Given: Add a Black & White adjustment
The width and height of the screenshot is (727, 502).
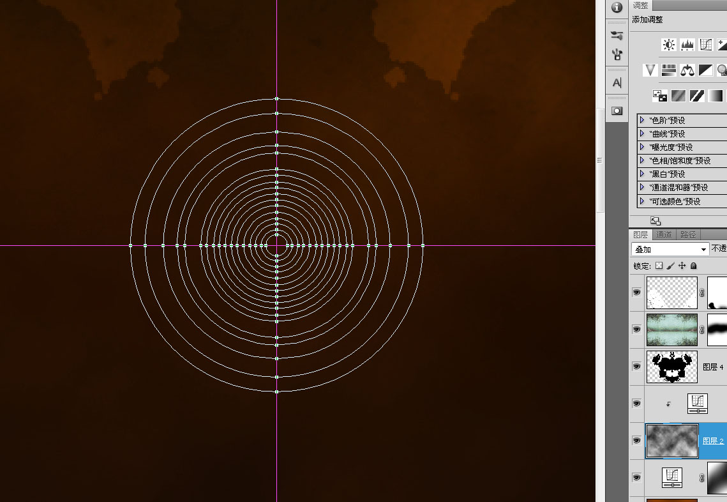Looking at the screenshot, I should (706, 70).
